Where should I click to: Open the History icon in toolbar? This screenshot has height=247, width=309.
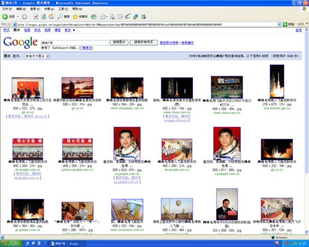point(94,17)
